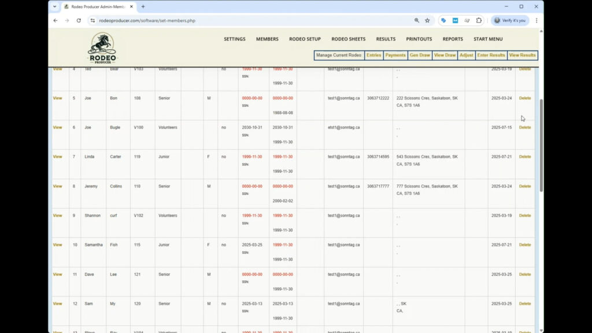This screenshot has height=333, width=592.
Task: Click the browser back arrow
Action: [55, 20]
